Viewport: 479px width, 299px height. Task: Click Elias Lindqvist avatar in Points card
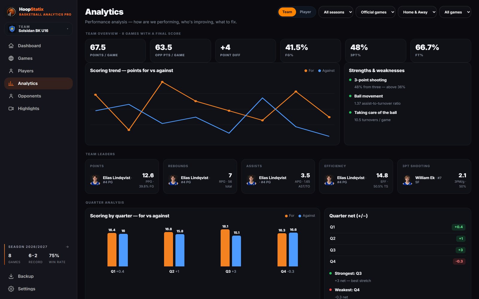(x=95, y=180)
